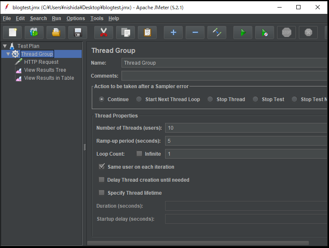Cut the selection with the scissors icon
This screenshot has width=329, height=248.
coord(104,33)
